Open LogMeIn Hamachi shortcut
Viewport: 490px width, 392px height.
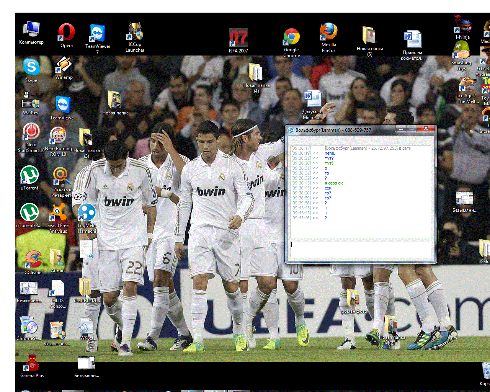pyautogui.click(x=87, y=218)
